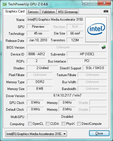The width and height of the screenshot is (113, 141).
Task: Click the Computing label text
Action: [17, 124]
